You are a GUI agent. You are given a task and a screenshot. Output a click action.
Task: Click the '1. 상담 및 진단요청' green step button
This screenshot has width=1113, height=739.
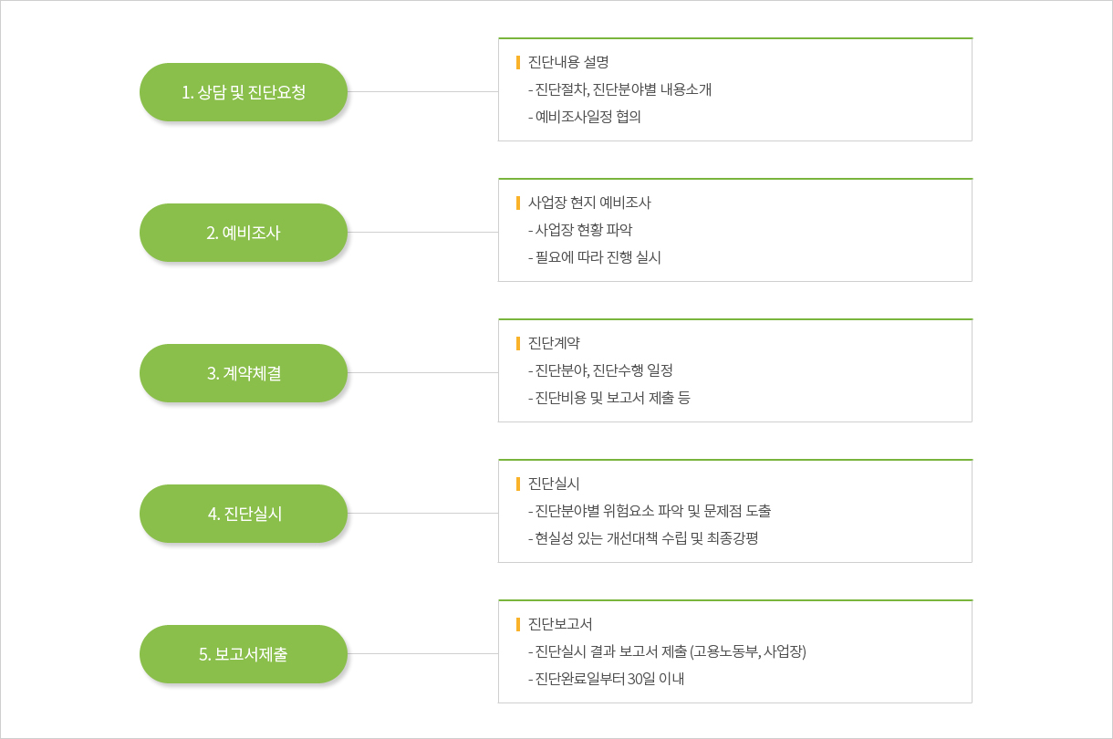click(x=244, y=92)
